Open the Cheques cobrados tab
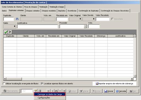 (33, 11)
